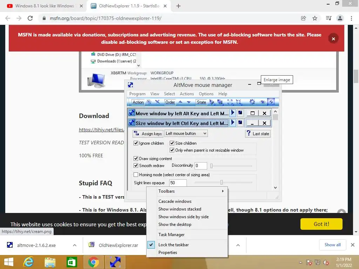Open options for altmove-2.1.6.2.exe download
Image resolution: width=359 pixels, height=269 pixels.
coord(75,245)
